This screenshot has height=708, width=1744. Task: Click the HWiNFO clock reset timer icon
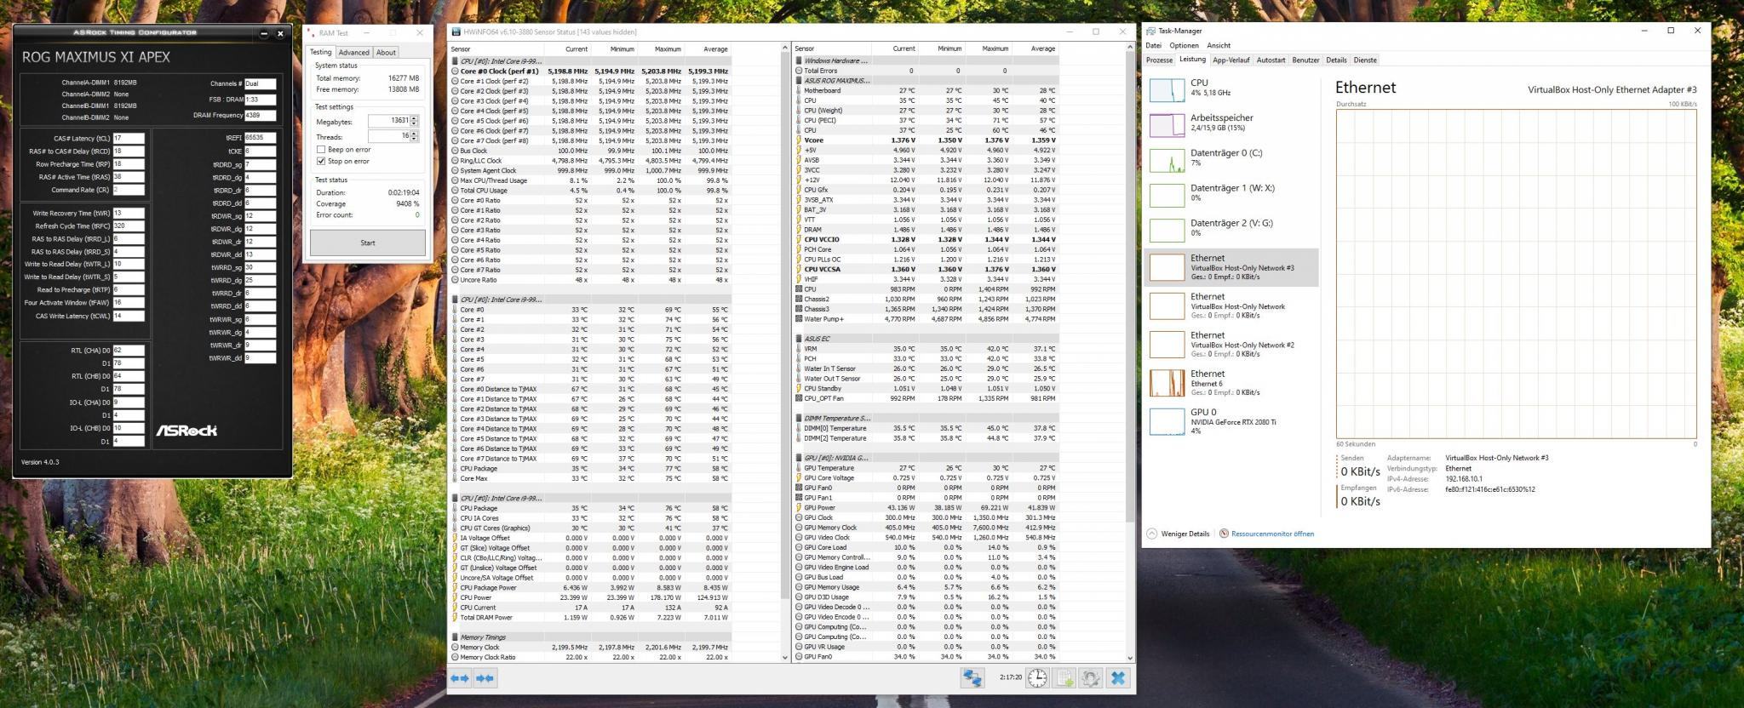pyautogui.click(x=1037, y=678)
